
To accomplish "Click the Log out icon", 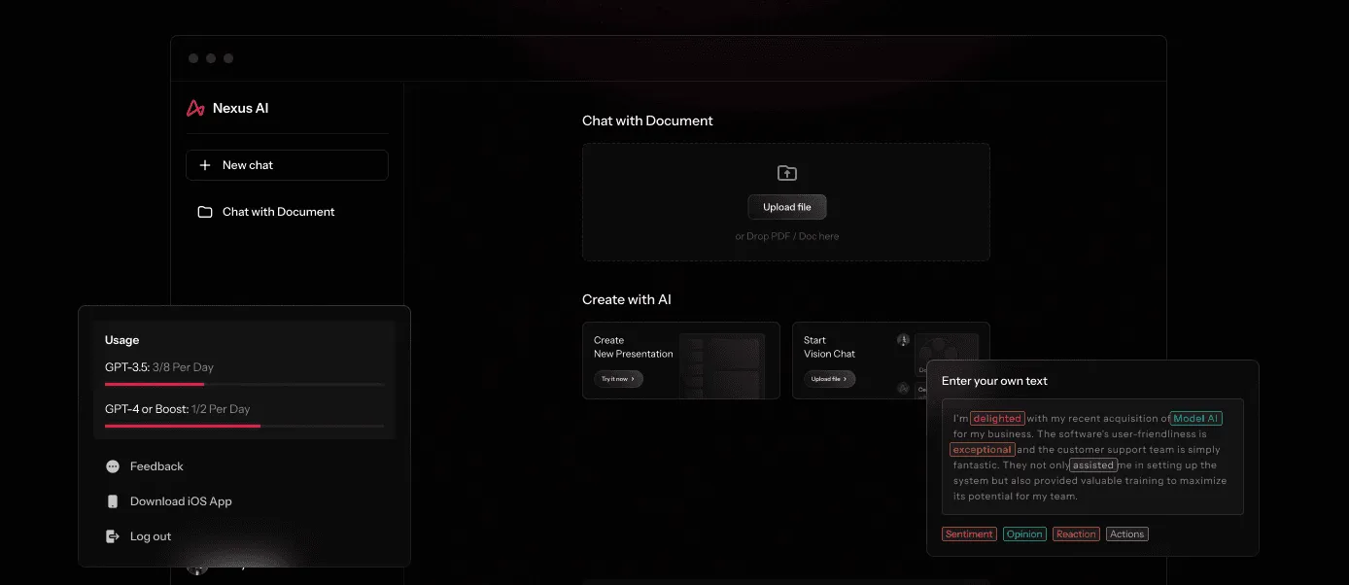I will (x=113, y=536).
